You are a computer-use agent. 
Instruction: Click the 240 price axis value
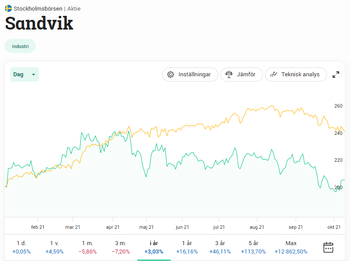(x=338, y=133)
